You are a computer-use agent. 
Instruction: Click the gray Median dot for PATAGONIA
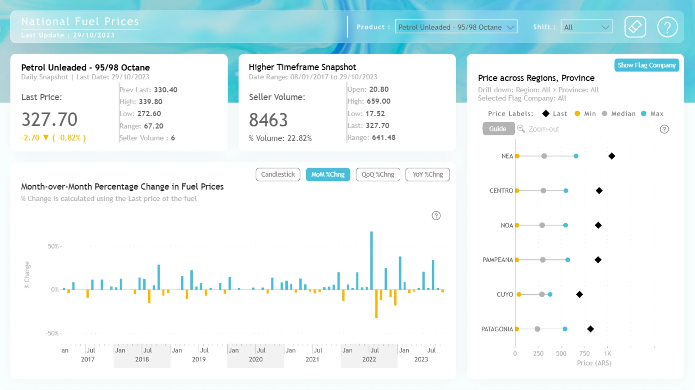(537, 329)
